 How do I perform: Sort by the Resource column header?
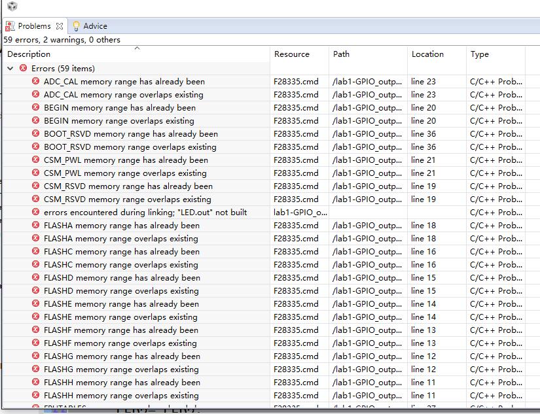point(292,54)
